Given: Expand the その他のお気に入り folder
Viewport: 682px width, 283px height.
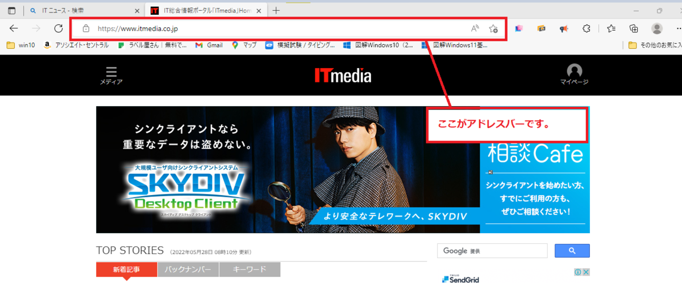Looking at the screenshot, I should [655, 45].
